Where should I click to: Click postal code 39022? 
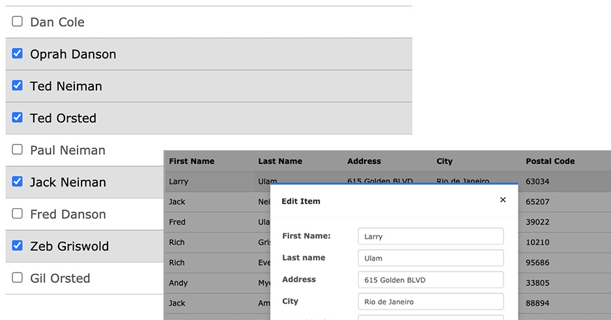pos(537,222)
